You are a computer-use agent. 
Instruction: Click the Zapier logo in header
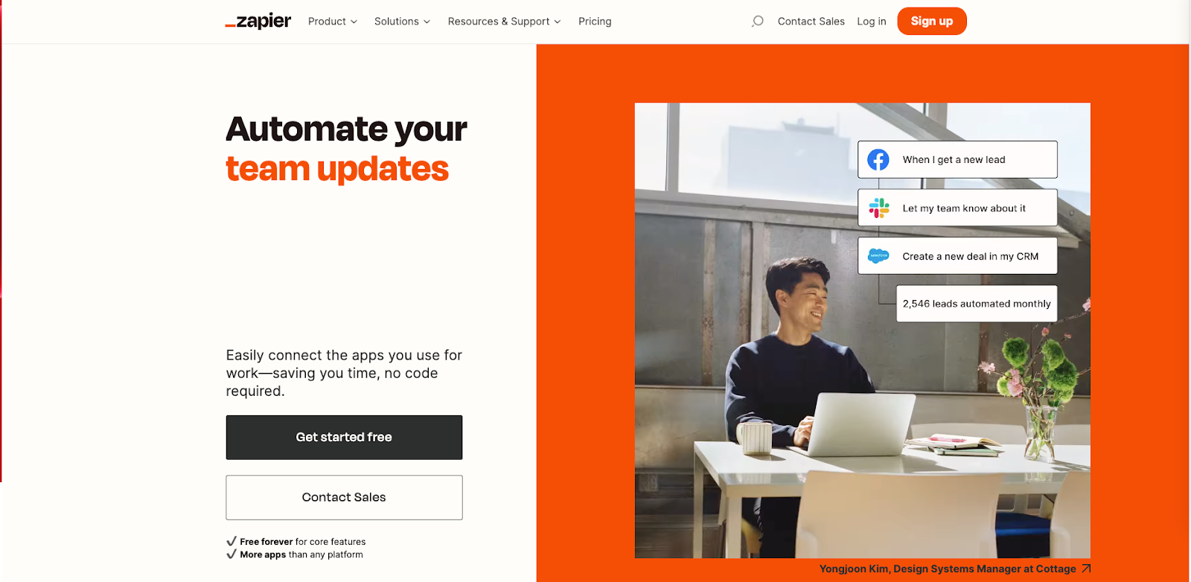coord(258,21)
